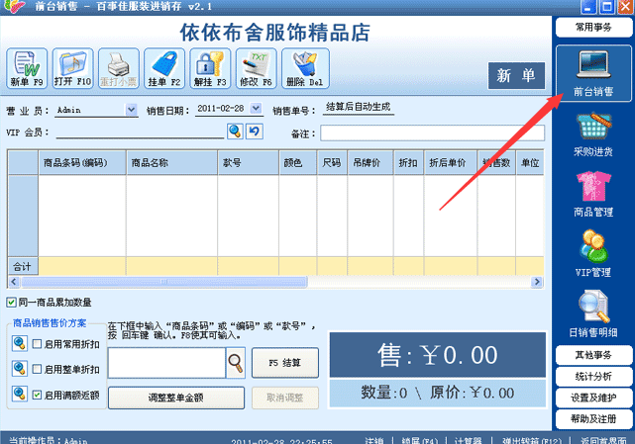Uncheck 启用满额返额 checkbox

(37, 395)
